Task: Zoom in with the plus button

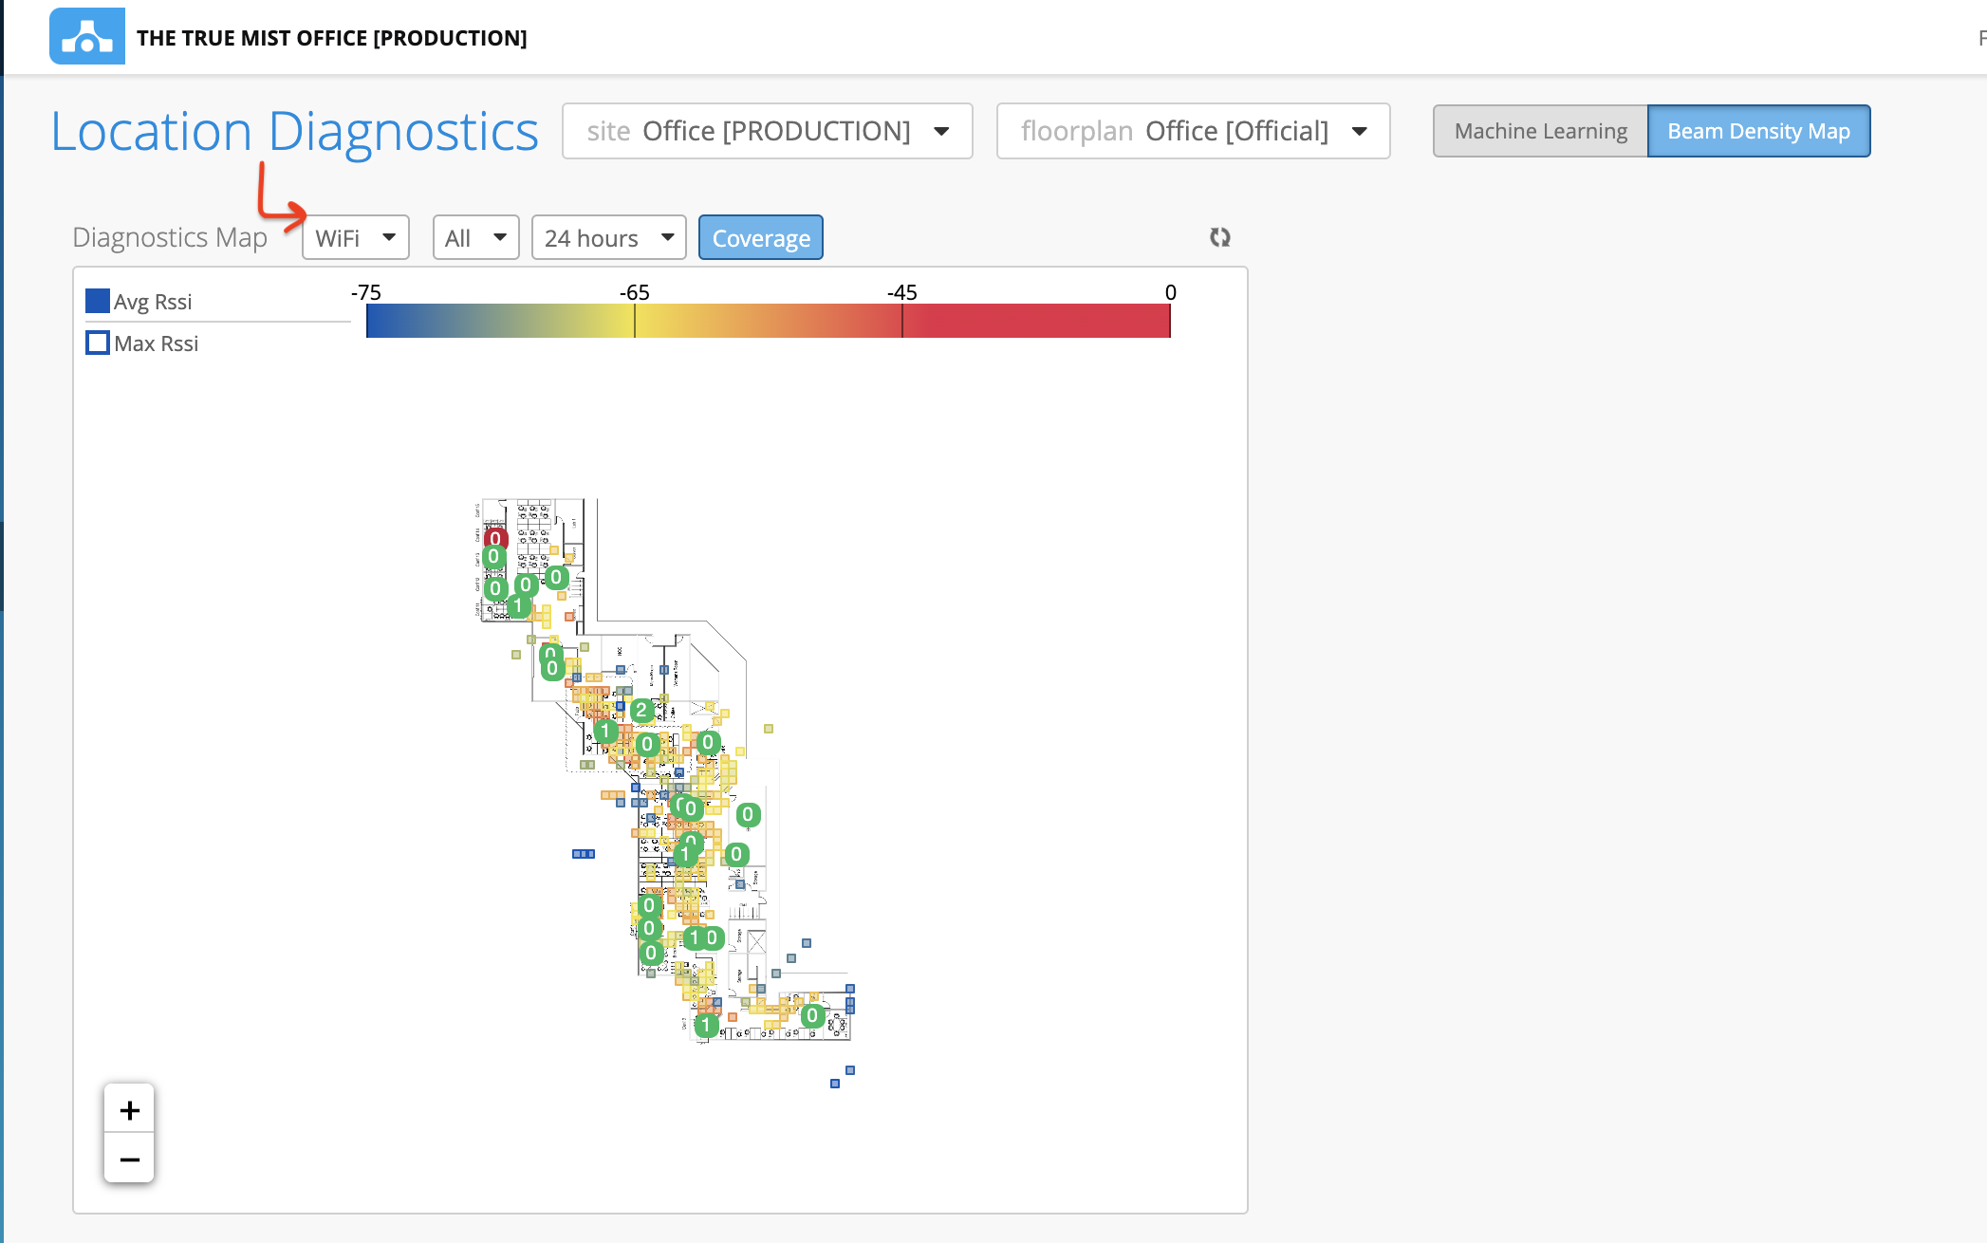Action: coord(129,1109)
